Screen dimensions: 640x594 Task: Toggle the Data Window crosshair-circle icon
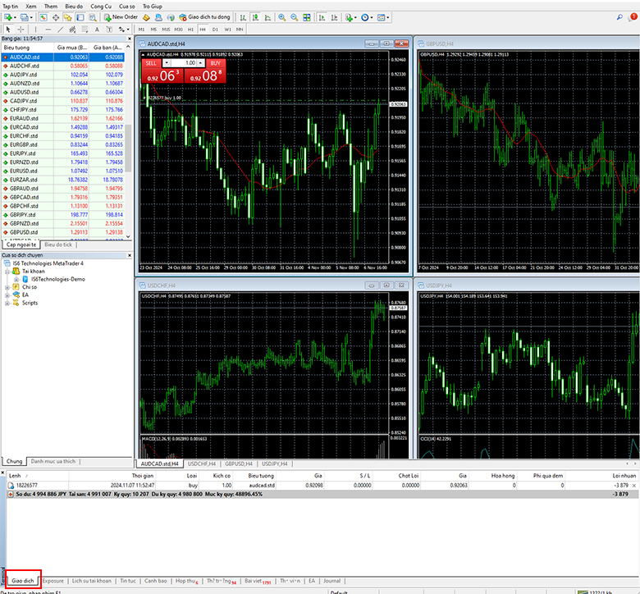[56, 17]
